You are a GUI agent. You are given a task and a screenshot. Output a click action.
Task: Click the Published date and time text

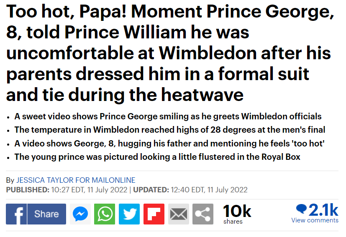point(67,190)
